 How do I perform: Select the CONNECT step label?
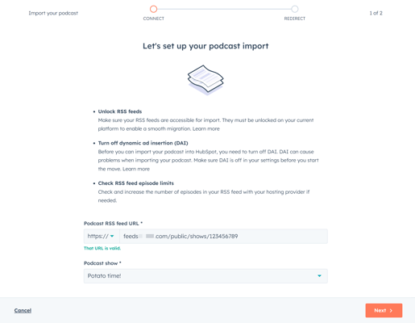pyautogui.click(x=153, y=19)
